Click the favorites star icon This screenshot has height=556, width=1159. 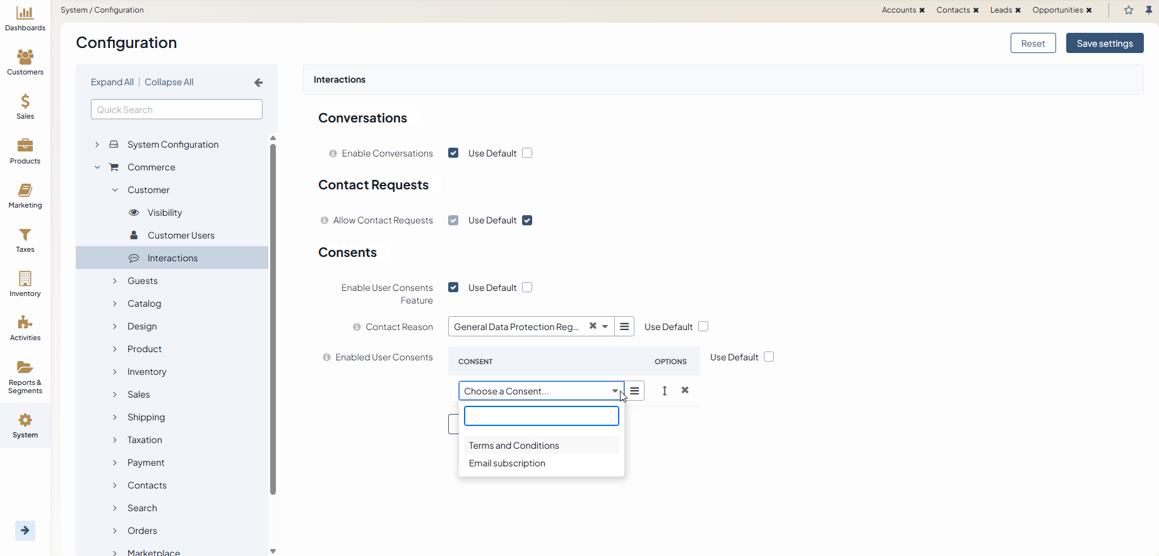pos(1129,10)
